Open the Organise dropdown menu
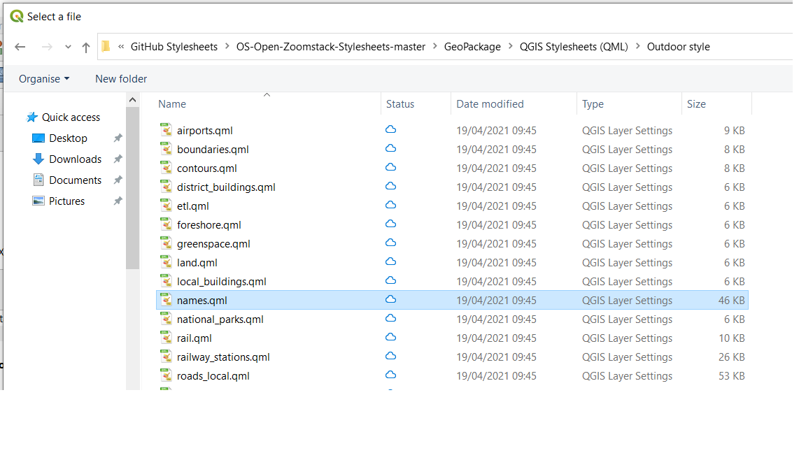The height and width of the screenshot is (453, 806). click(43, 78)
